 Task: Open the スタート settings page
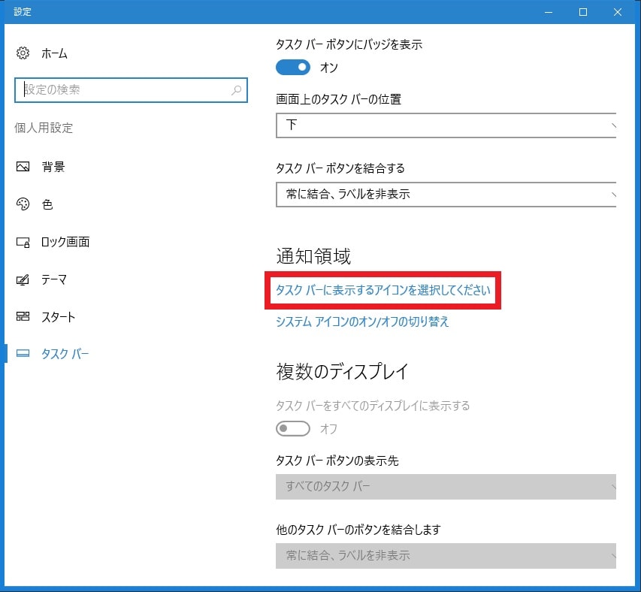(59, 317)
